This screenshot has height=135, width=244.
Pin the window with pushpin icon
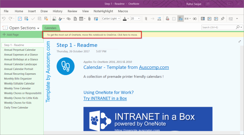pos(223,19)
